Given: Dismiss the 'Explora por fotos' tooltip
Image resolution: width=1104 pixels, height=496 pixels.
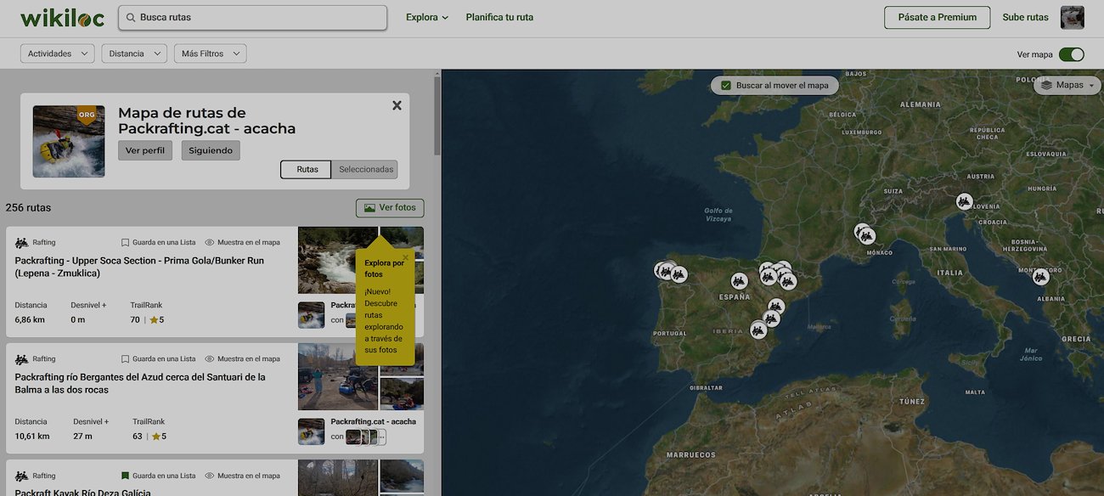Looking at the screenshot, I should coord(405,256).
